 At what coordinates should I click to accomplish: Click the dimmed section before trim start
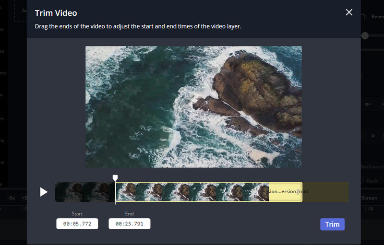click(x=84, y=192)
